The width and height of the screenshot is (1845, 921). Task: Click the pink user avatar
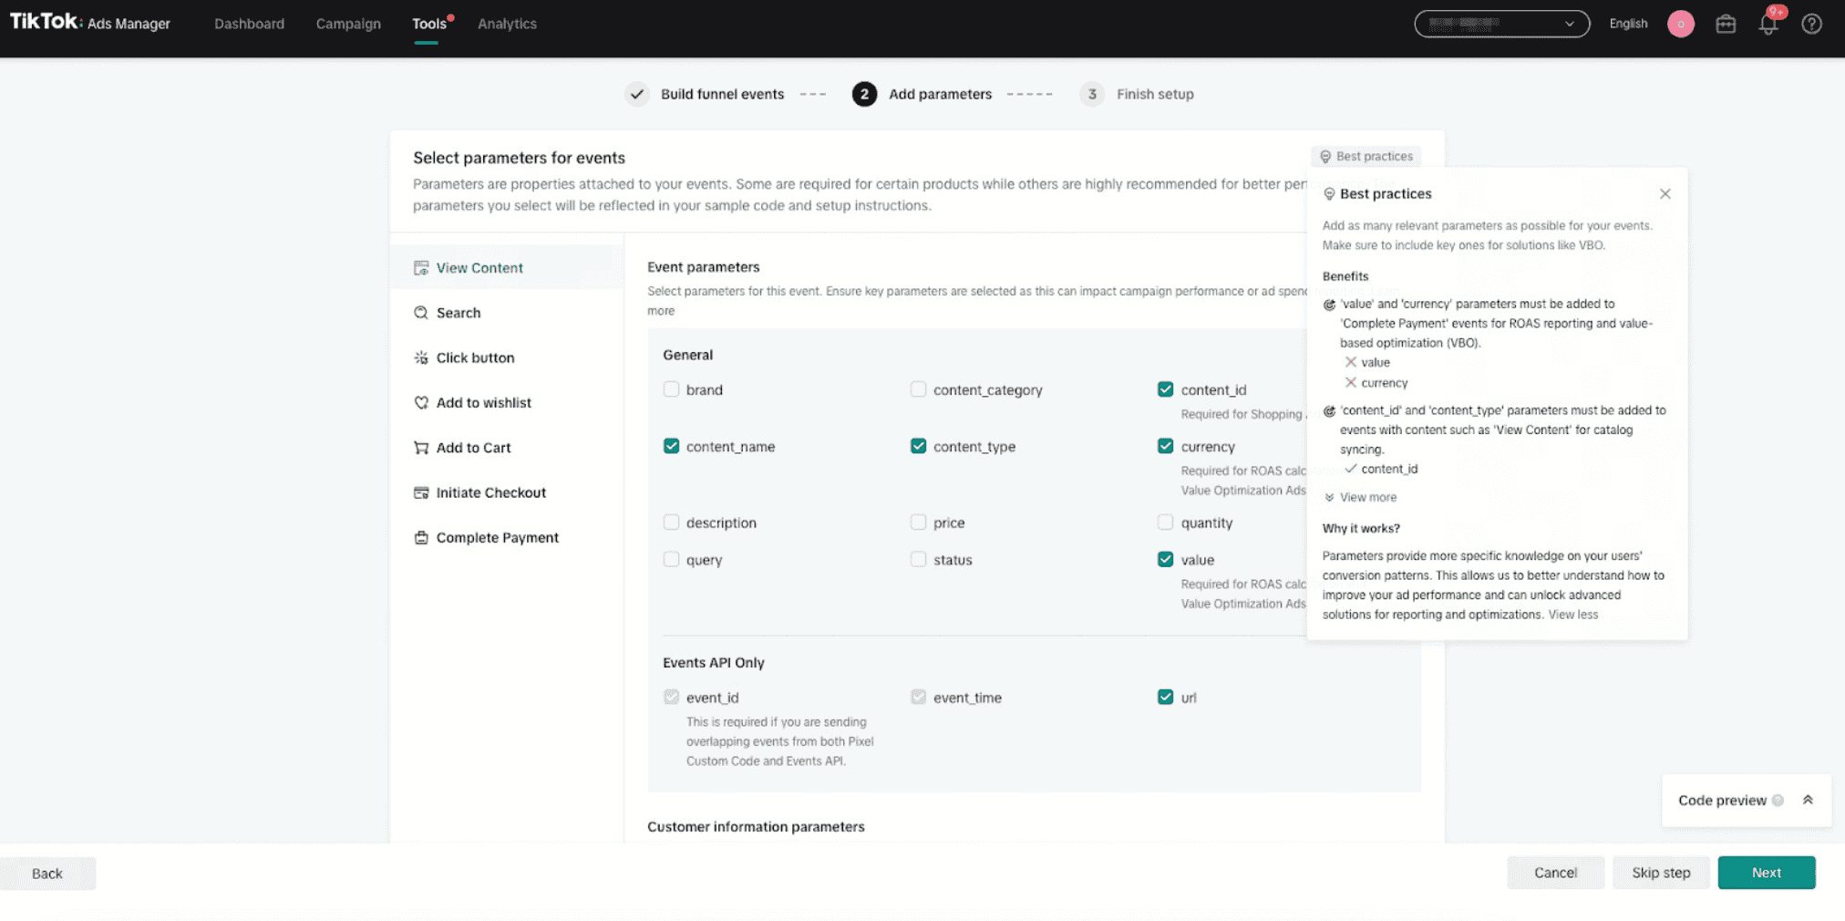1680,24
